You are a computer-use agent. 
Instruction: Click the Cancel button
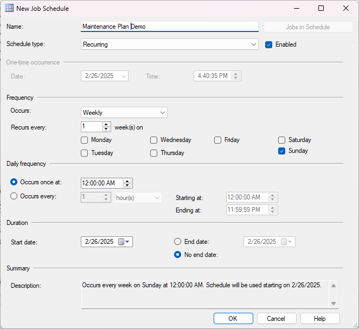tap(277, 319)
